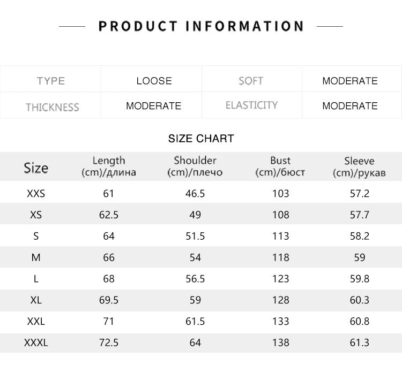This screenshot has width=402, height=365.
Task: Click the ELASTICITY label cell
Action: [251, 105]
